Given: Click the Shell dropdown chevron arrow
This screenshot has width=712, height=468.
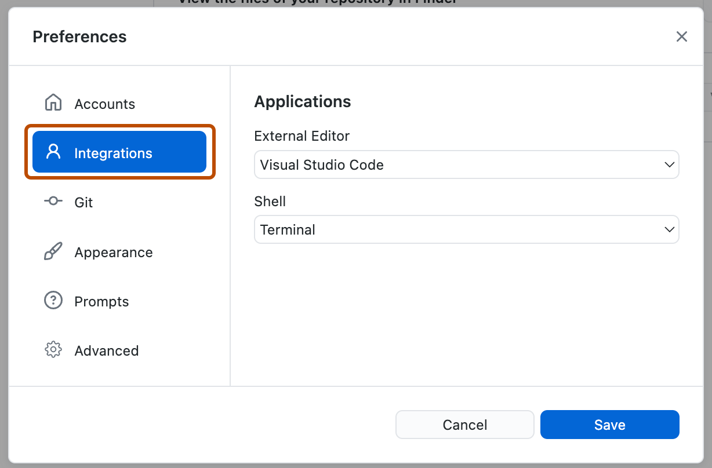Looking at the screenshot, I should click(669, 230).
